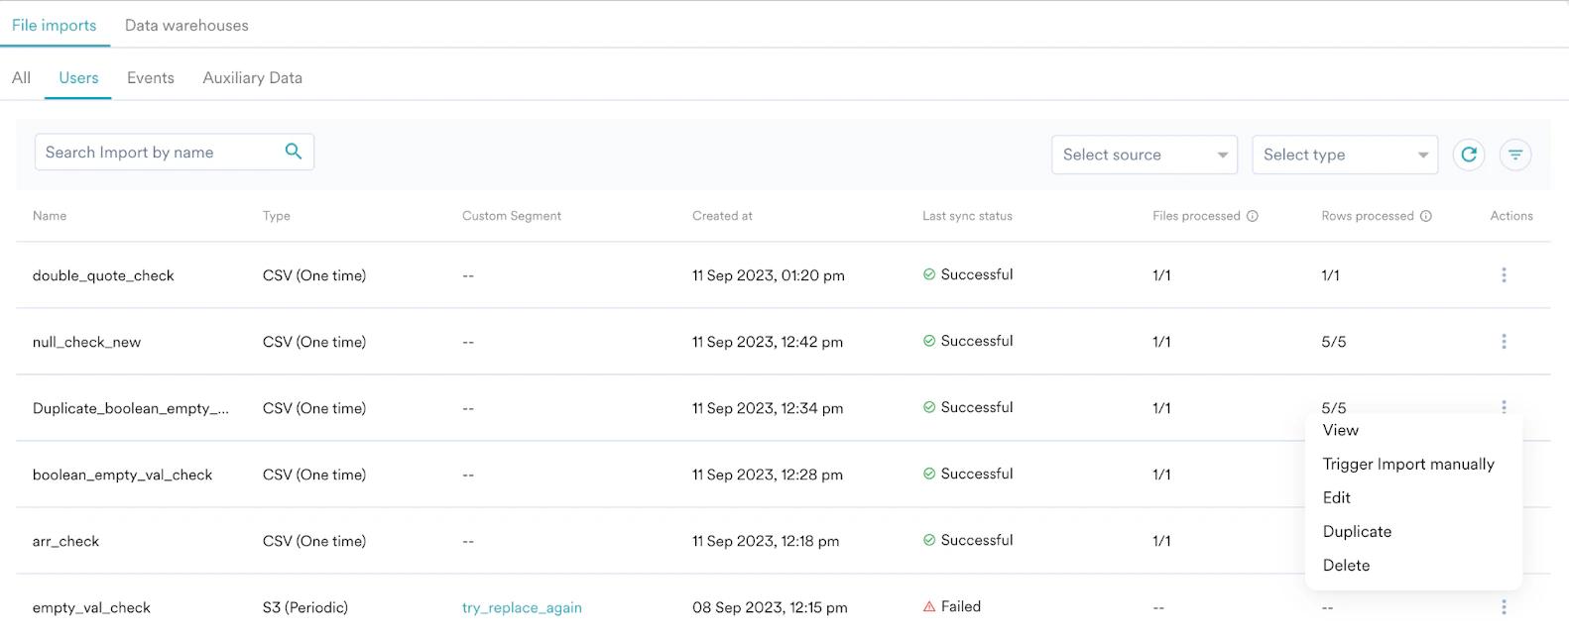Screen dimensions: 1569x637
Task: Click the empty_val_check import name
Action: 91,607
